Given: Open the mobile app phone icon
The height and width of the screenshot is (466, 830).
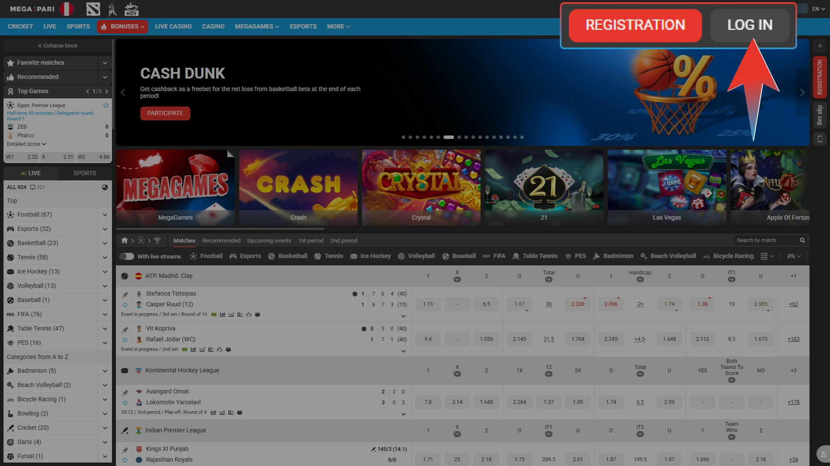Looking at the screenshot, I should tap(820, 139).
